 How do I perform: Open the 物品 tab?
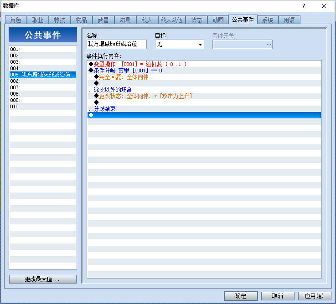tap(81, 20)
